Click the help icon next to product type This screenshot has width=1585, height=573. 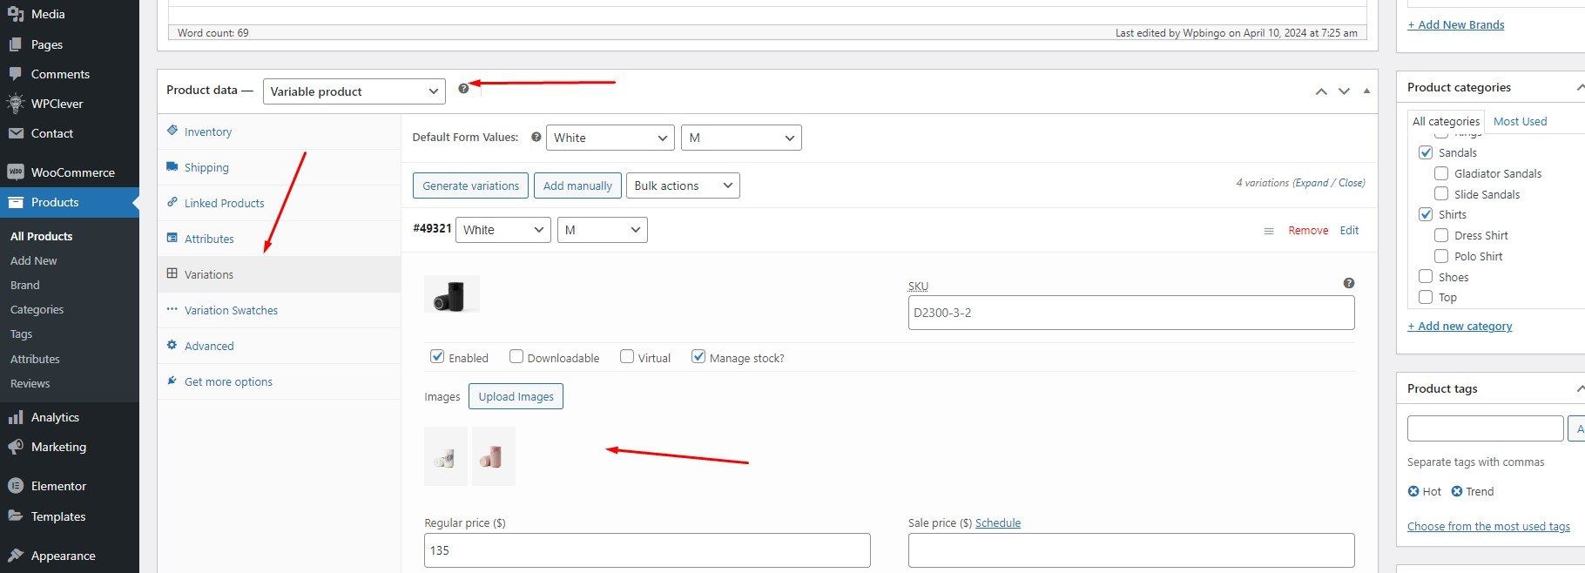click(x=463, y=88)
